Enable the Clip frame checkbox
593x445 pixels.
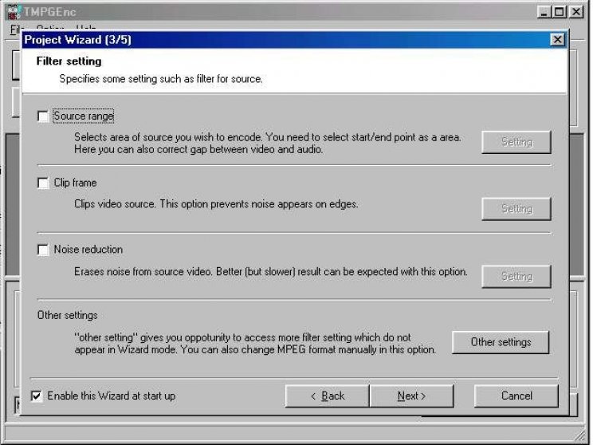[x=43, y=183]
